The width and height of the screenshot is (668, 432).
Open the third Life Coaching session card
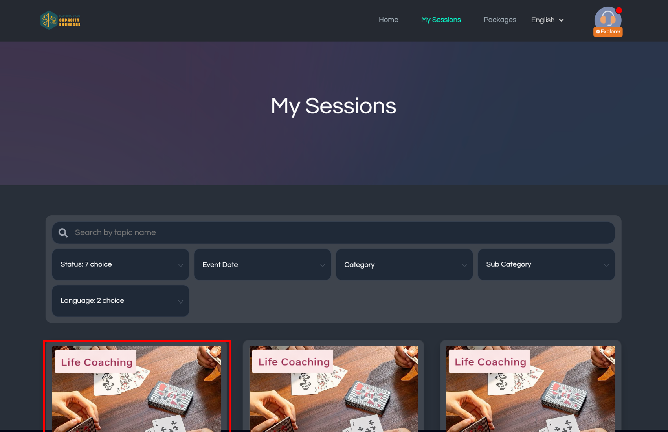click(x=530, y=387)
